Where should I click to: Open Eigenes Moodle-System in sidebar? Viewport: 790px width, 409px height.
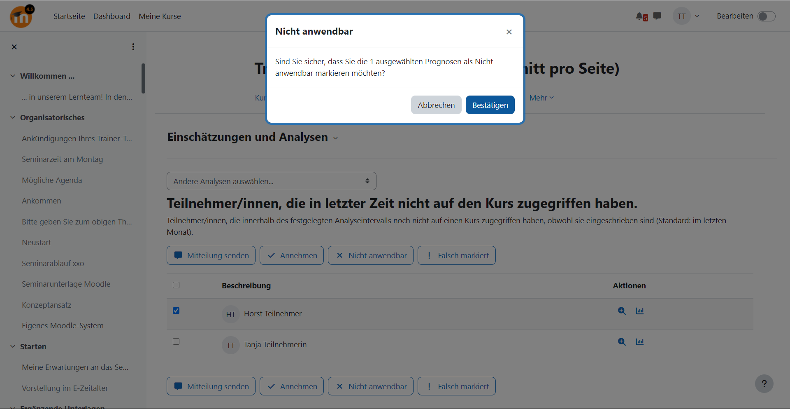pyautogui.click(x=63, y=325)
